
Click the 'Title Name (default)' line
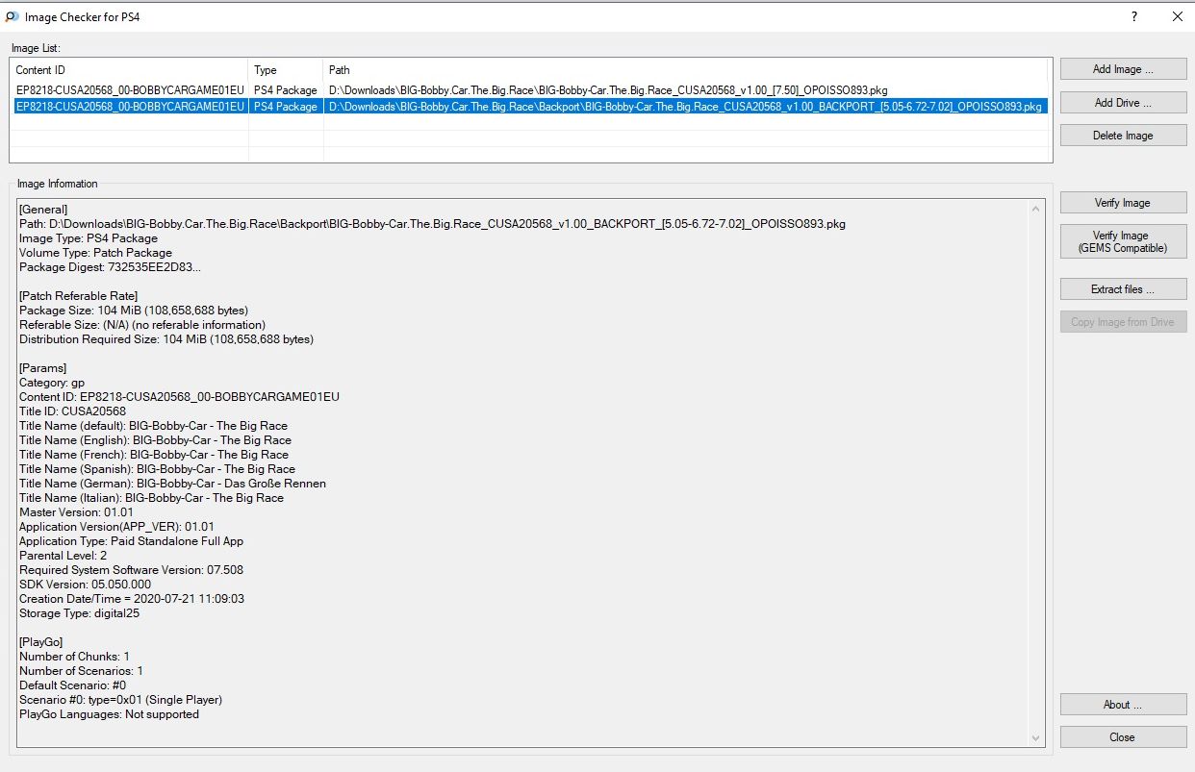click(154, 426)
